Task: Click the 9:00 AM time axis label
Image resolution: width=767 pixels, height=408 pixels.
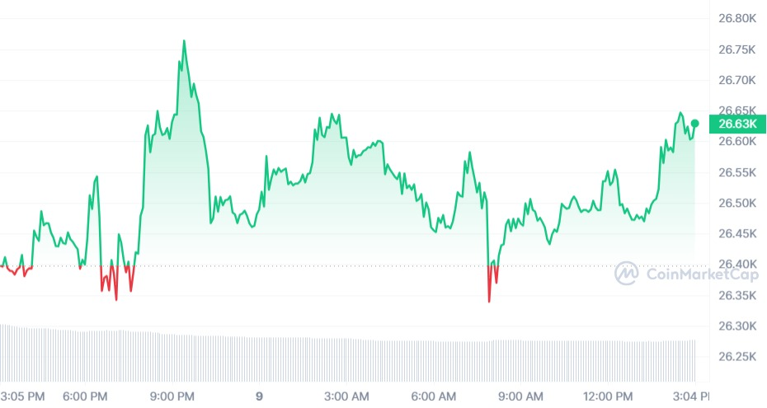Action: click(x=520, y=396)
